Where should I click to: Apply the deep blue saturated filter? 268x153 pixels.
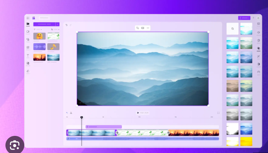tap(246, 129)
